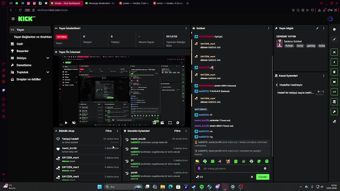Viewport: 340px width, 191px height.
Task: Open the hamburger menu beside the Kick logo
Action: click(x=13, y=19)
